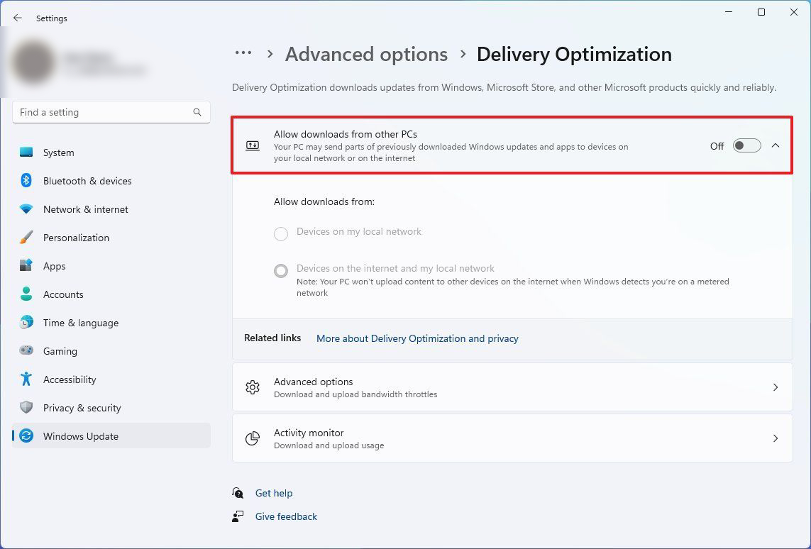Minimize the Settings window

[x=729, y=12]
